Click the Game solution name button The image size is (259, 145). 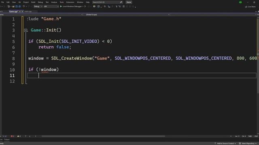[x=129, y=2]
